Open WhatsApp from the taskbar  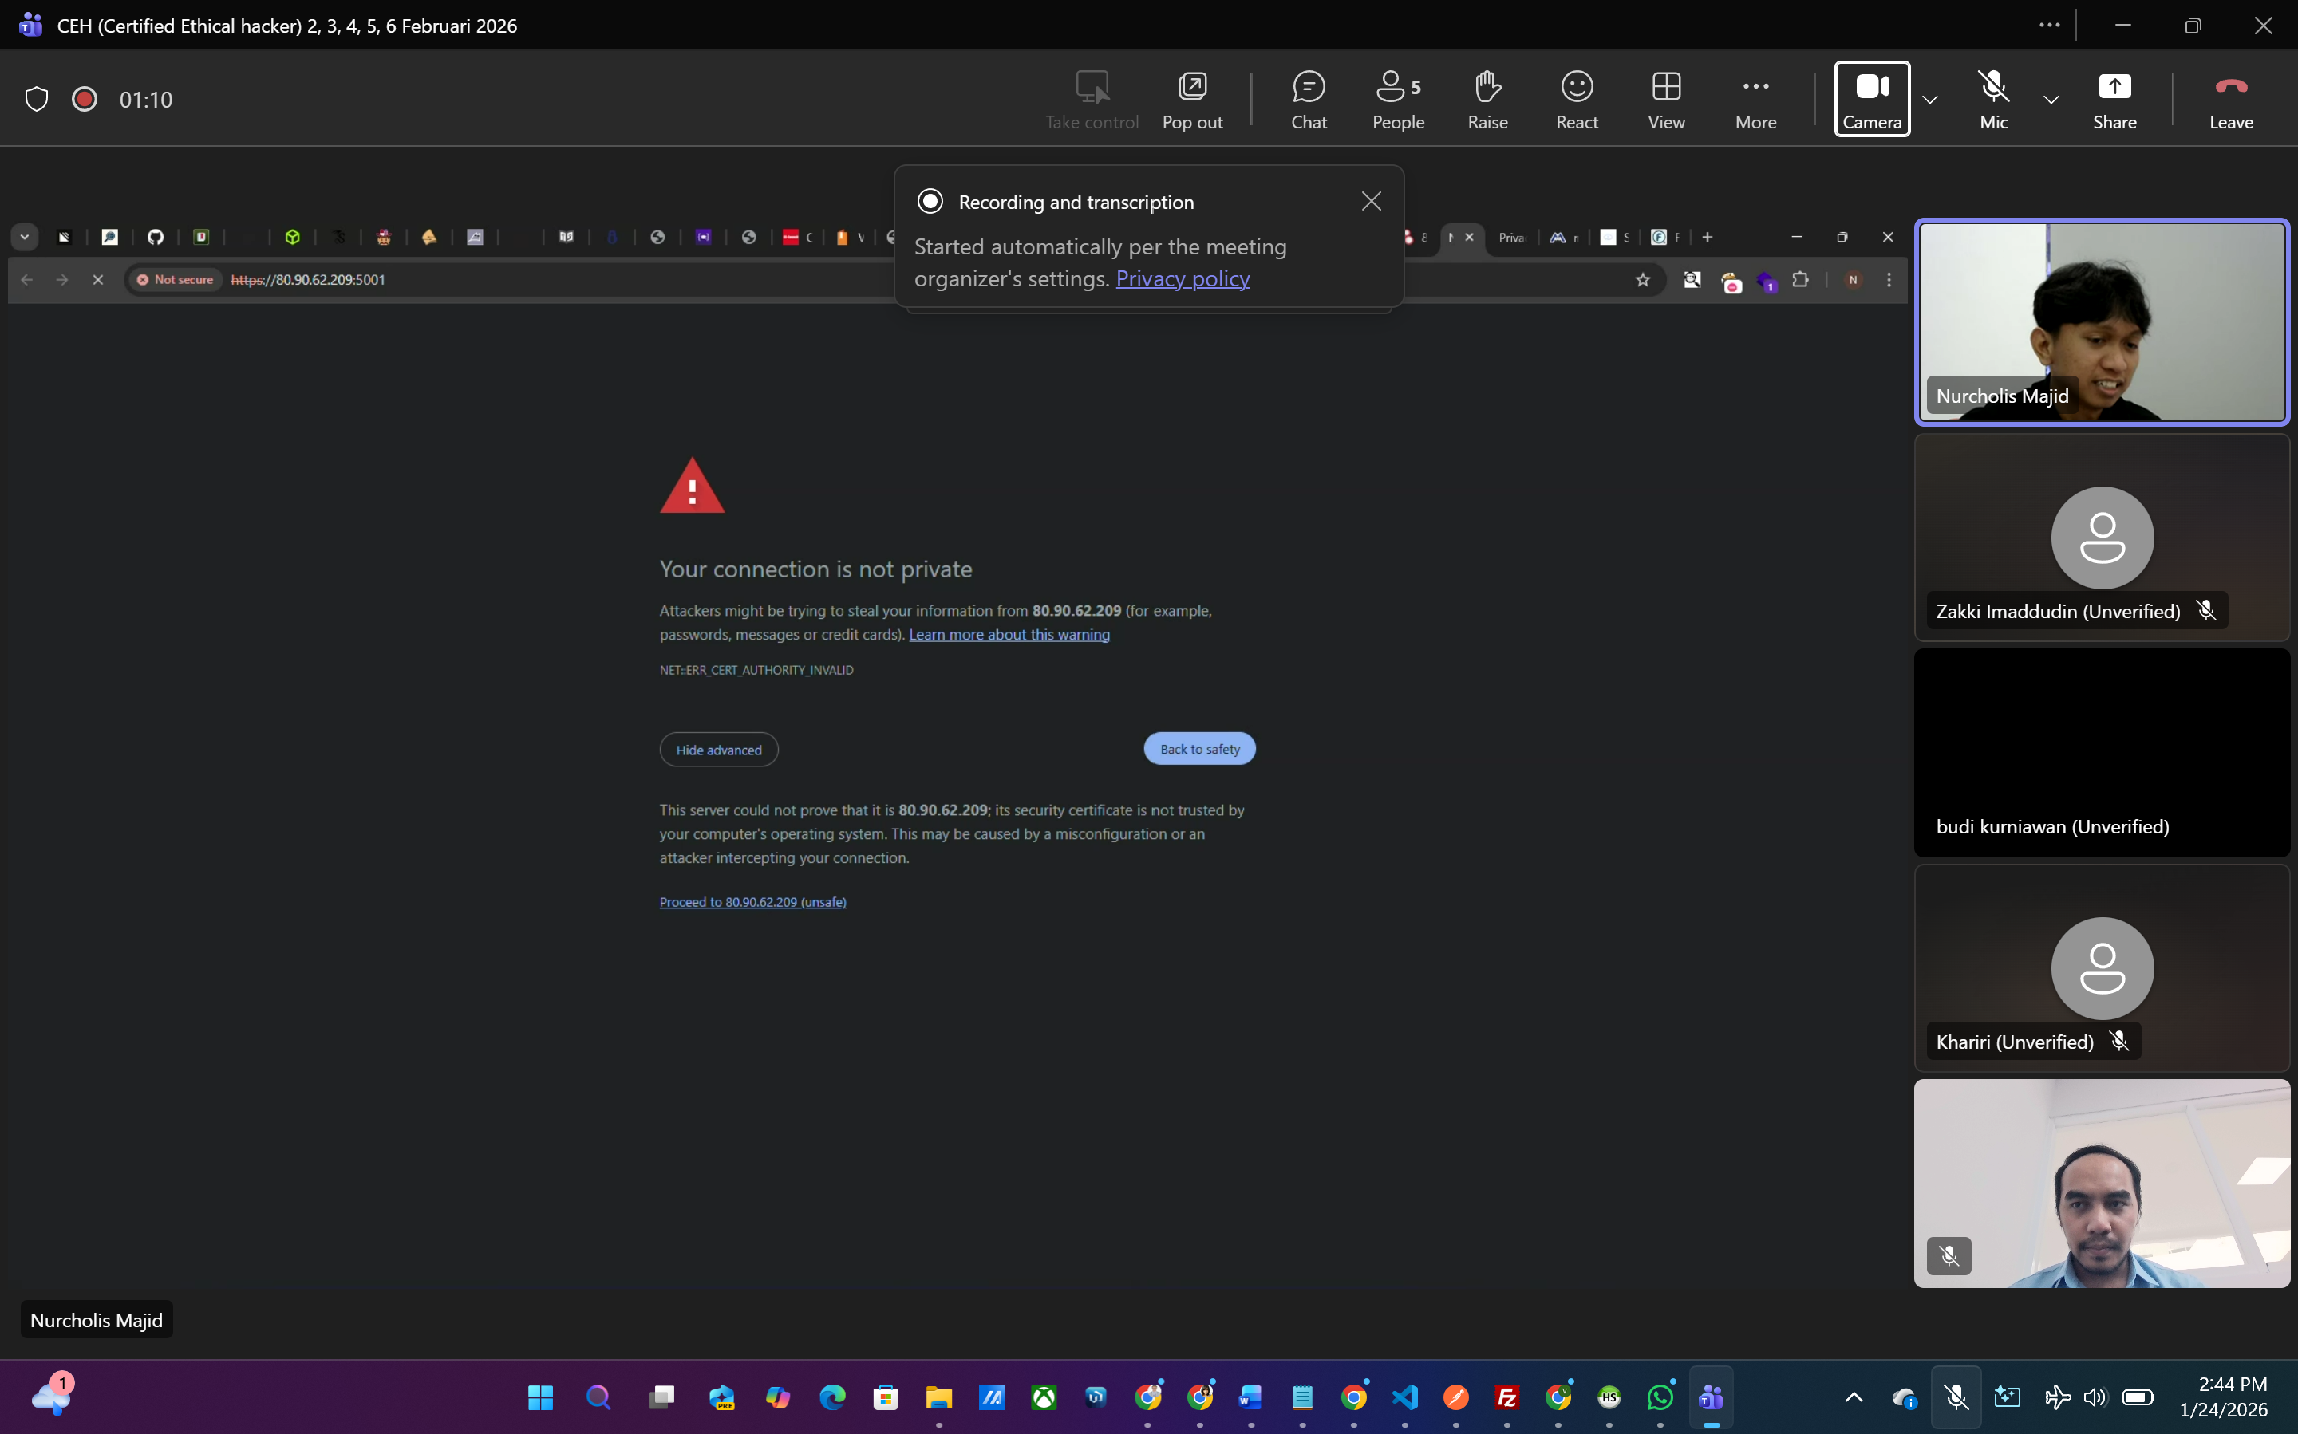coord(1660,1396)
